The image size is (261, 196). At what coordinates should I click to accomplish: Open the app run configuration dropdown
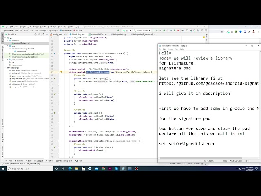(x=127, y=31)
